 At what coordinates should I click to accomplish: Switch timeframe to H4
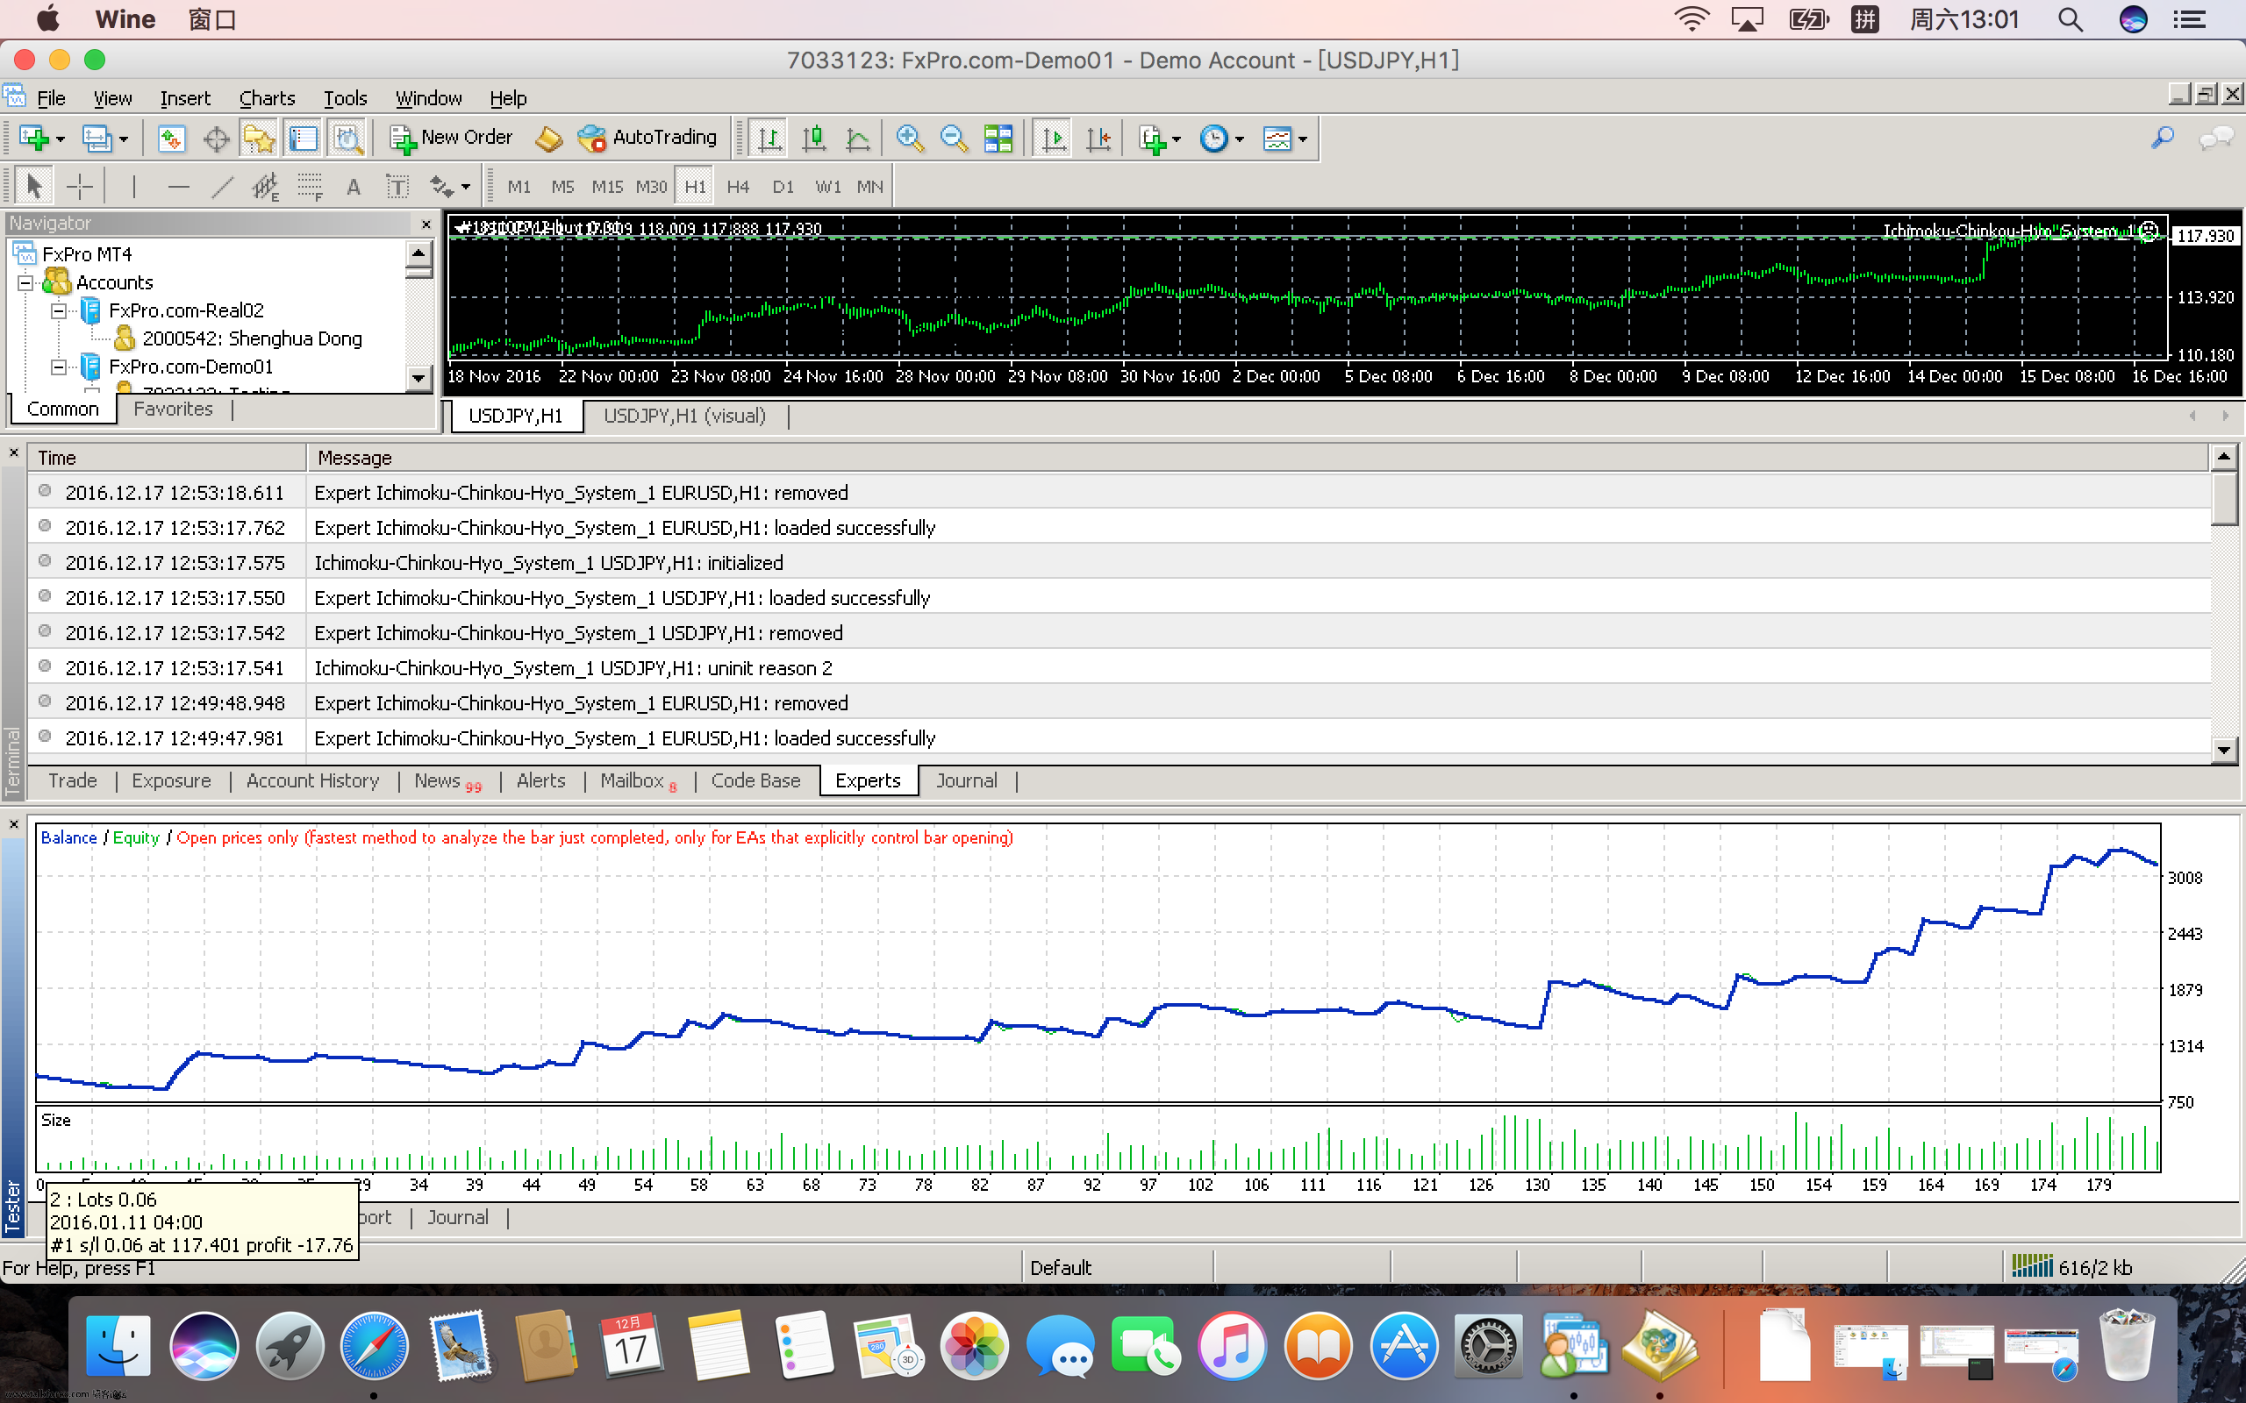[x=739, y=187]
